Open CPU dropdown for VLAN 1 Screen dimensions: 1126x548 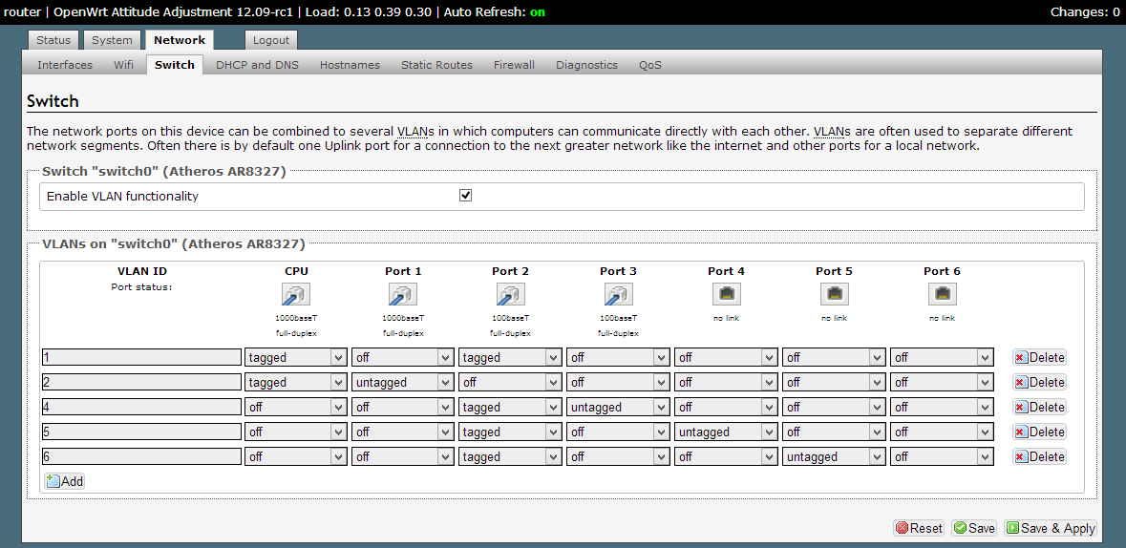[x=296, y=358]
